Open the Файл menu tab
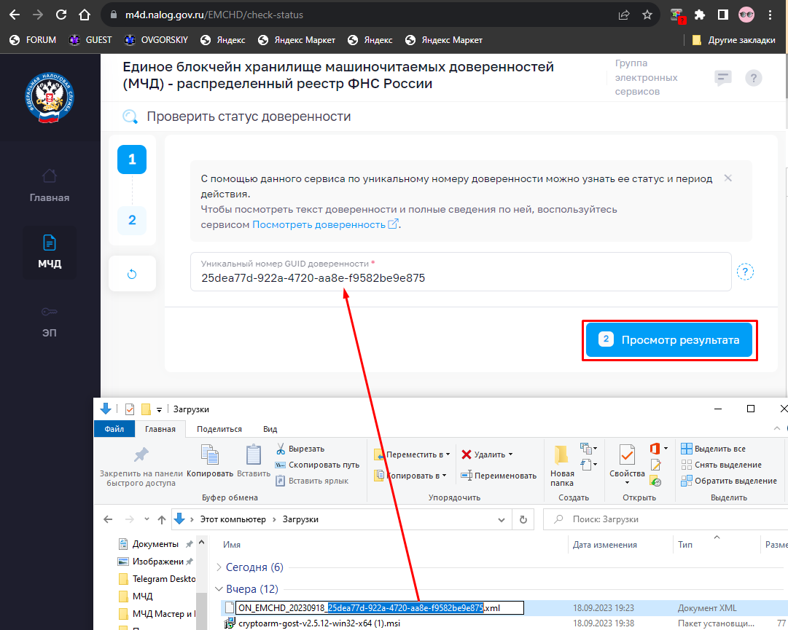This screenshot has width=788, height=630. click(x=114, y=429)
